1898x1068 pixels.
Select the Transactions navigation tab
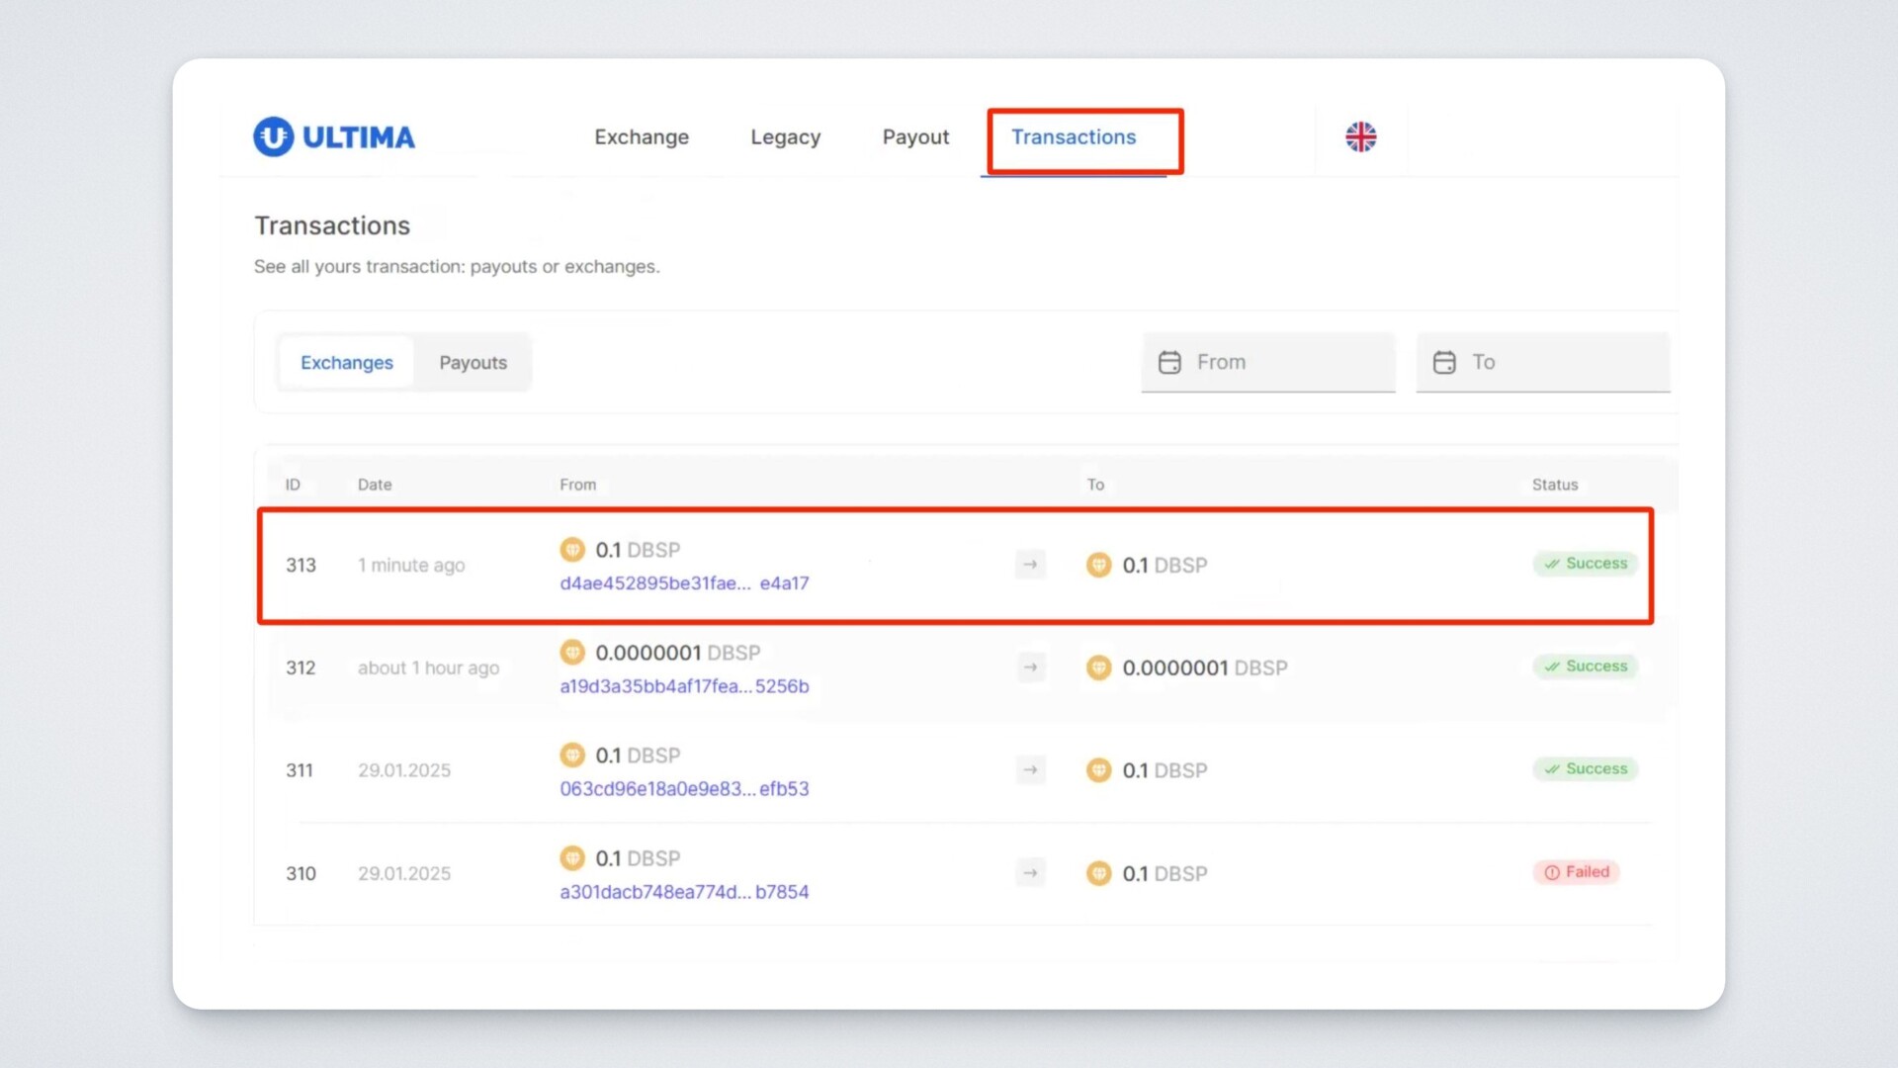[1074, 137]
